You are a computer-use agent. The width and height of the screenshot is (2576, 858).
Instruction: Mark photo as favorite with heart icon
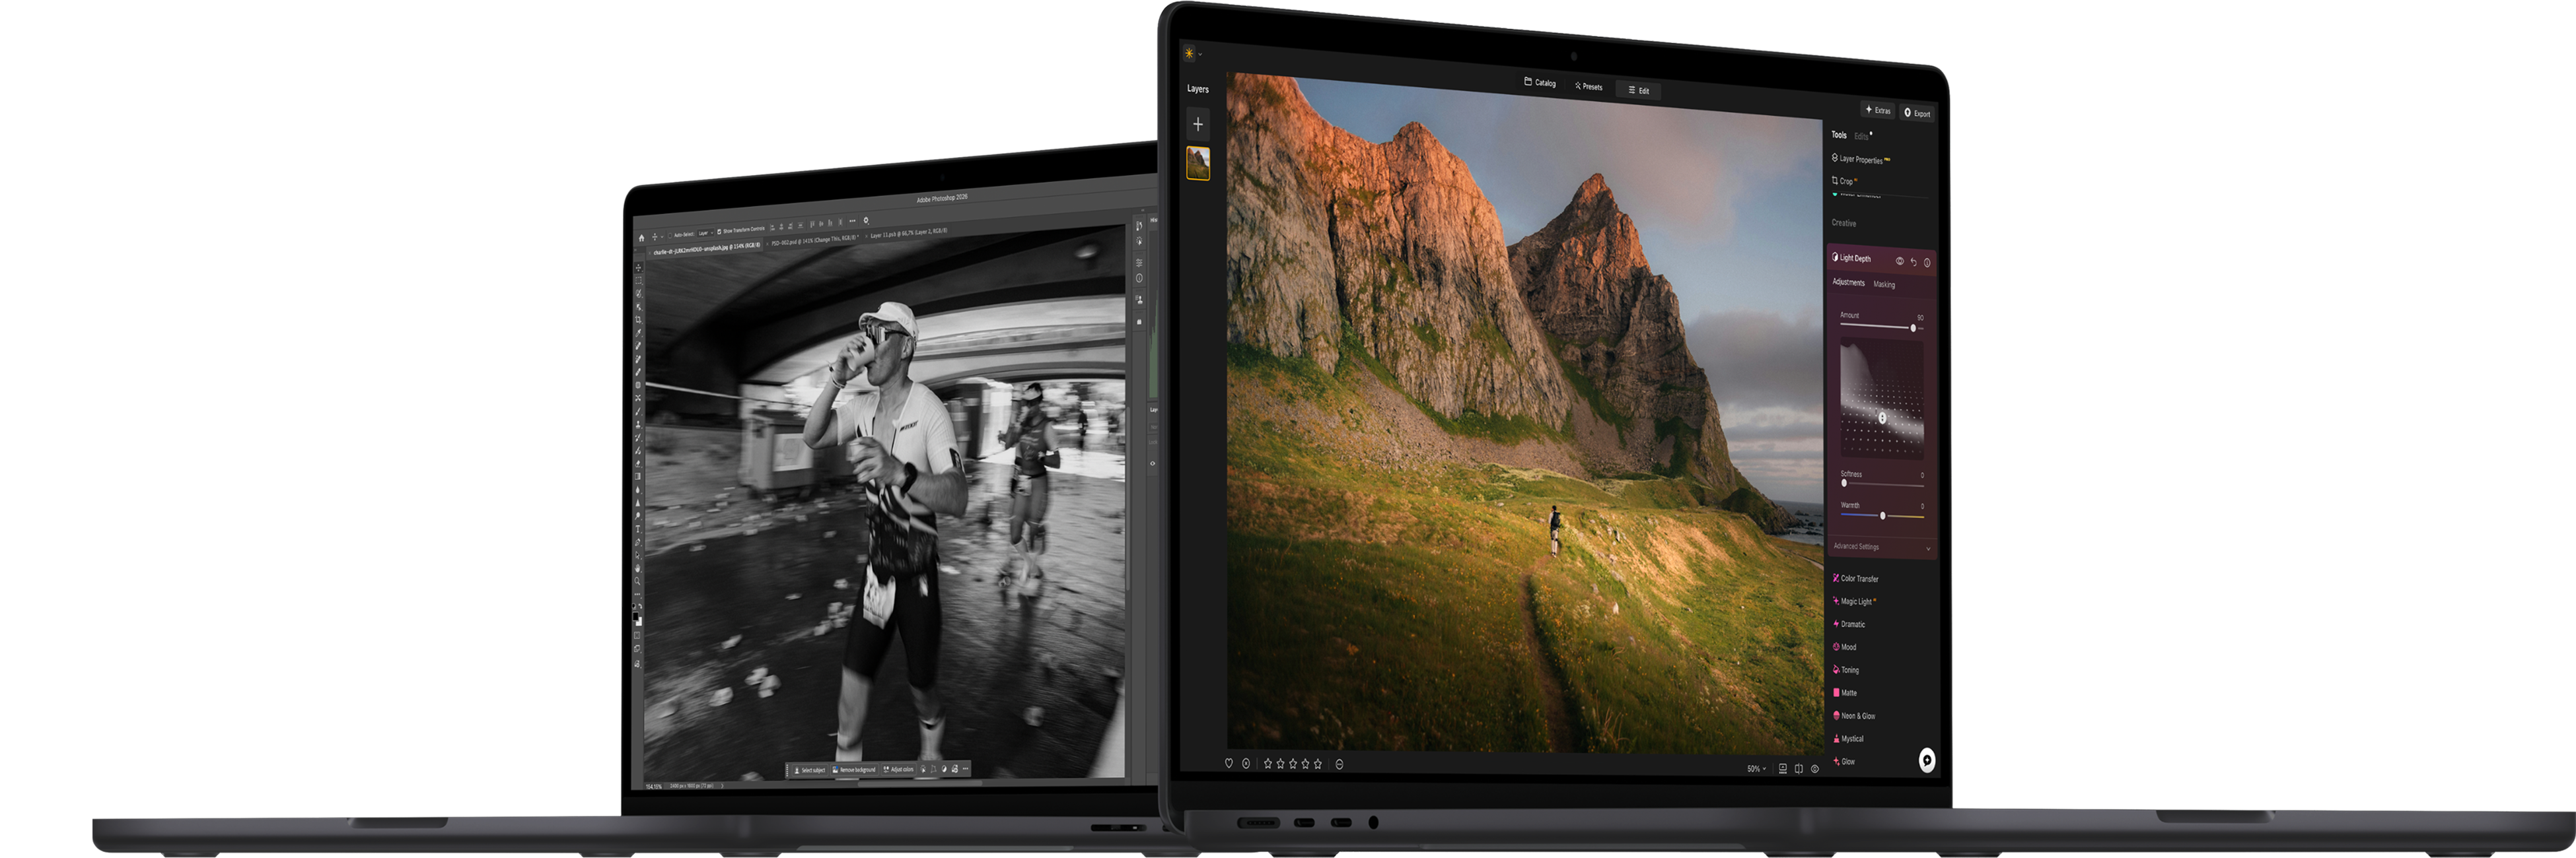point(1229,763)
